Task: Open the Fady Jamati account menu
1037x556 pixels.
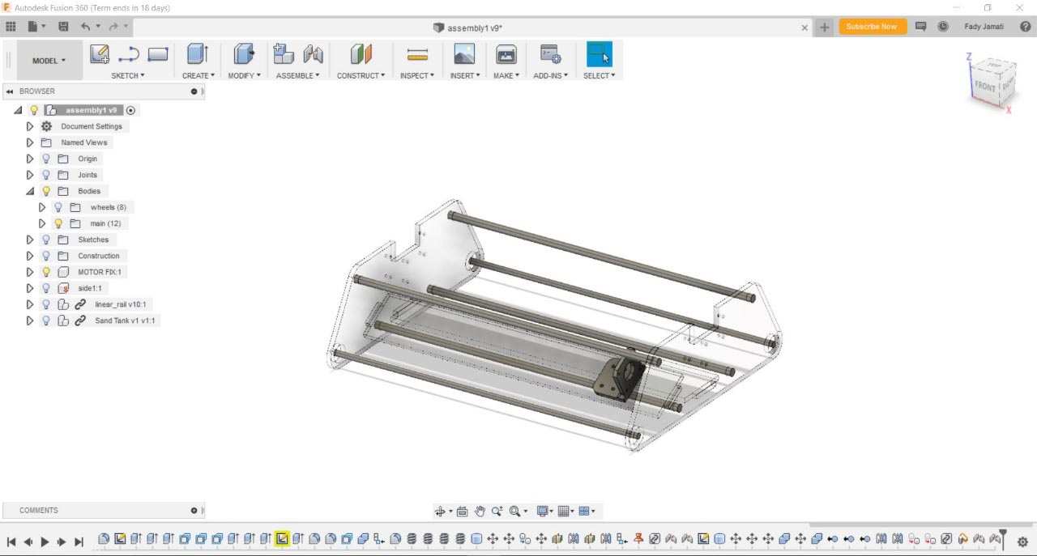Action: click(984, 27)
